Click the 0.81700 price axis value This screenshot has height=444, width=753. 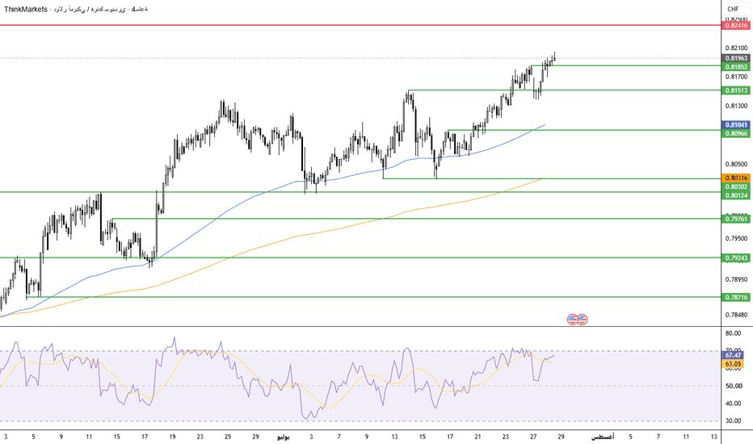click(736, 77)
